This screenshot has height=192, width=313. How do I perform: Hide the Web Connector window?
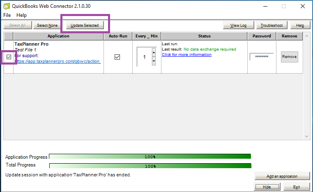(267, 187)
